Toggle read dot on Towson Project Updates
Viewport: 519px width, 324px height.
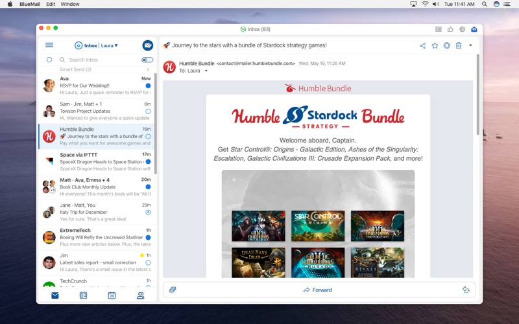(x=149, y=111)
